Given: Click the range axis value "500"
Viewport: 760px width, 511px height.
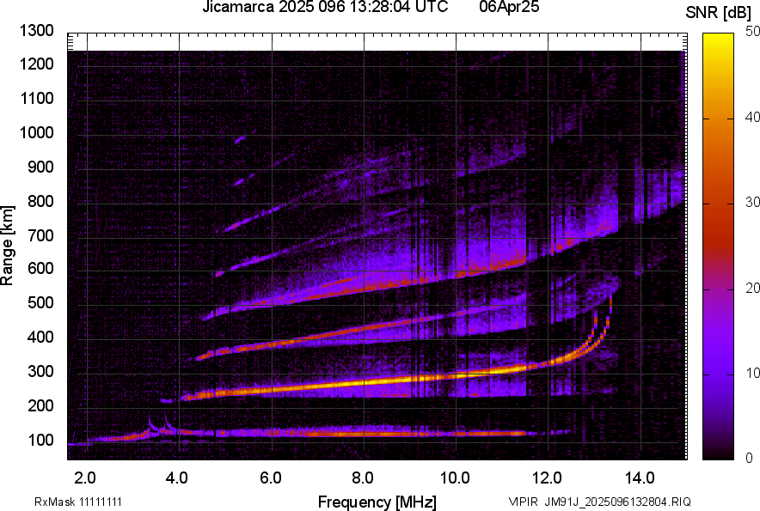Looking at the screenshot, I should point(40,302).
